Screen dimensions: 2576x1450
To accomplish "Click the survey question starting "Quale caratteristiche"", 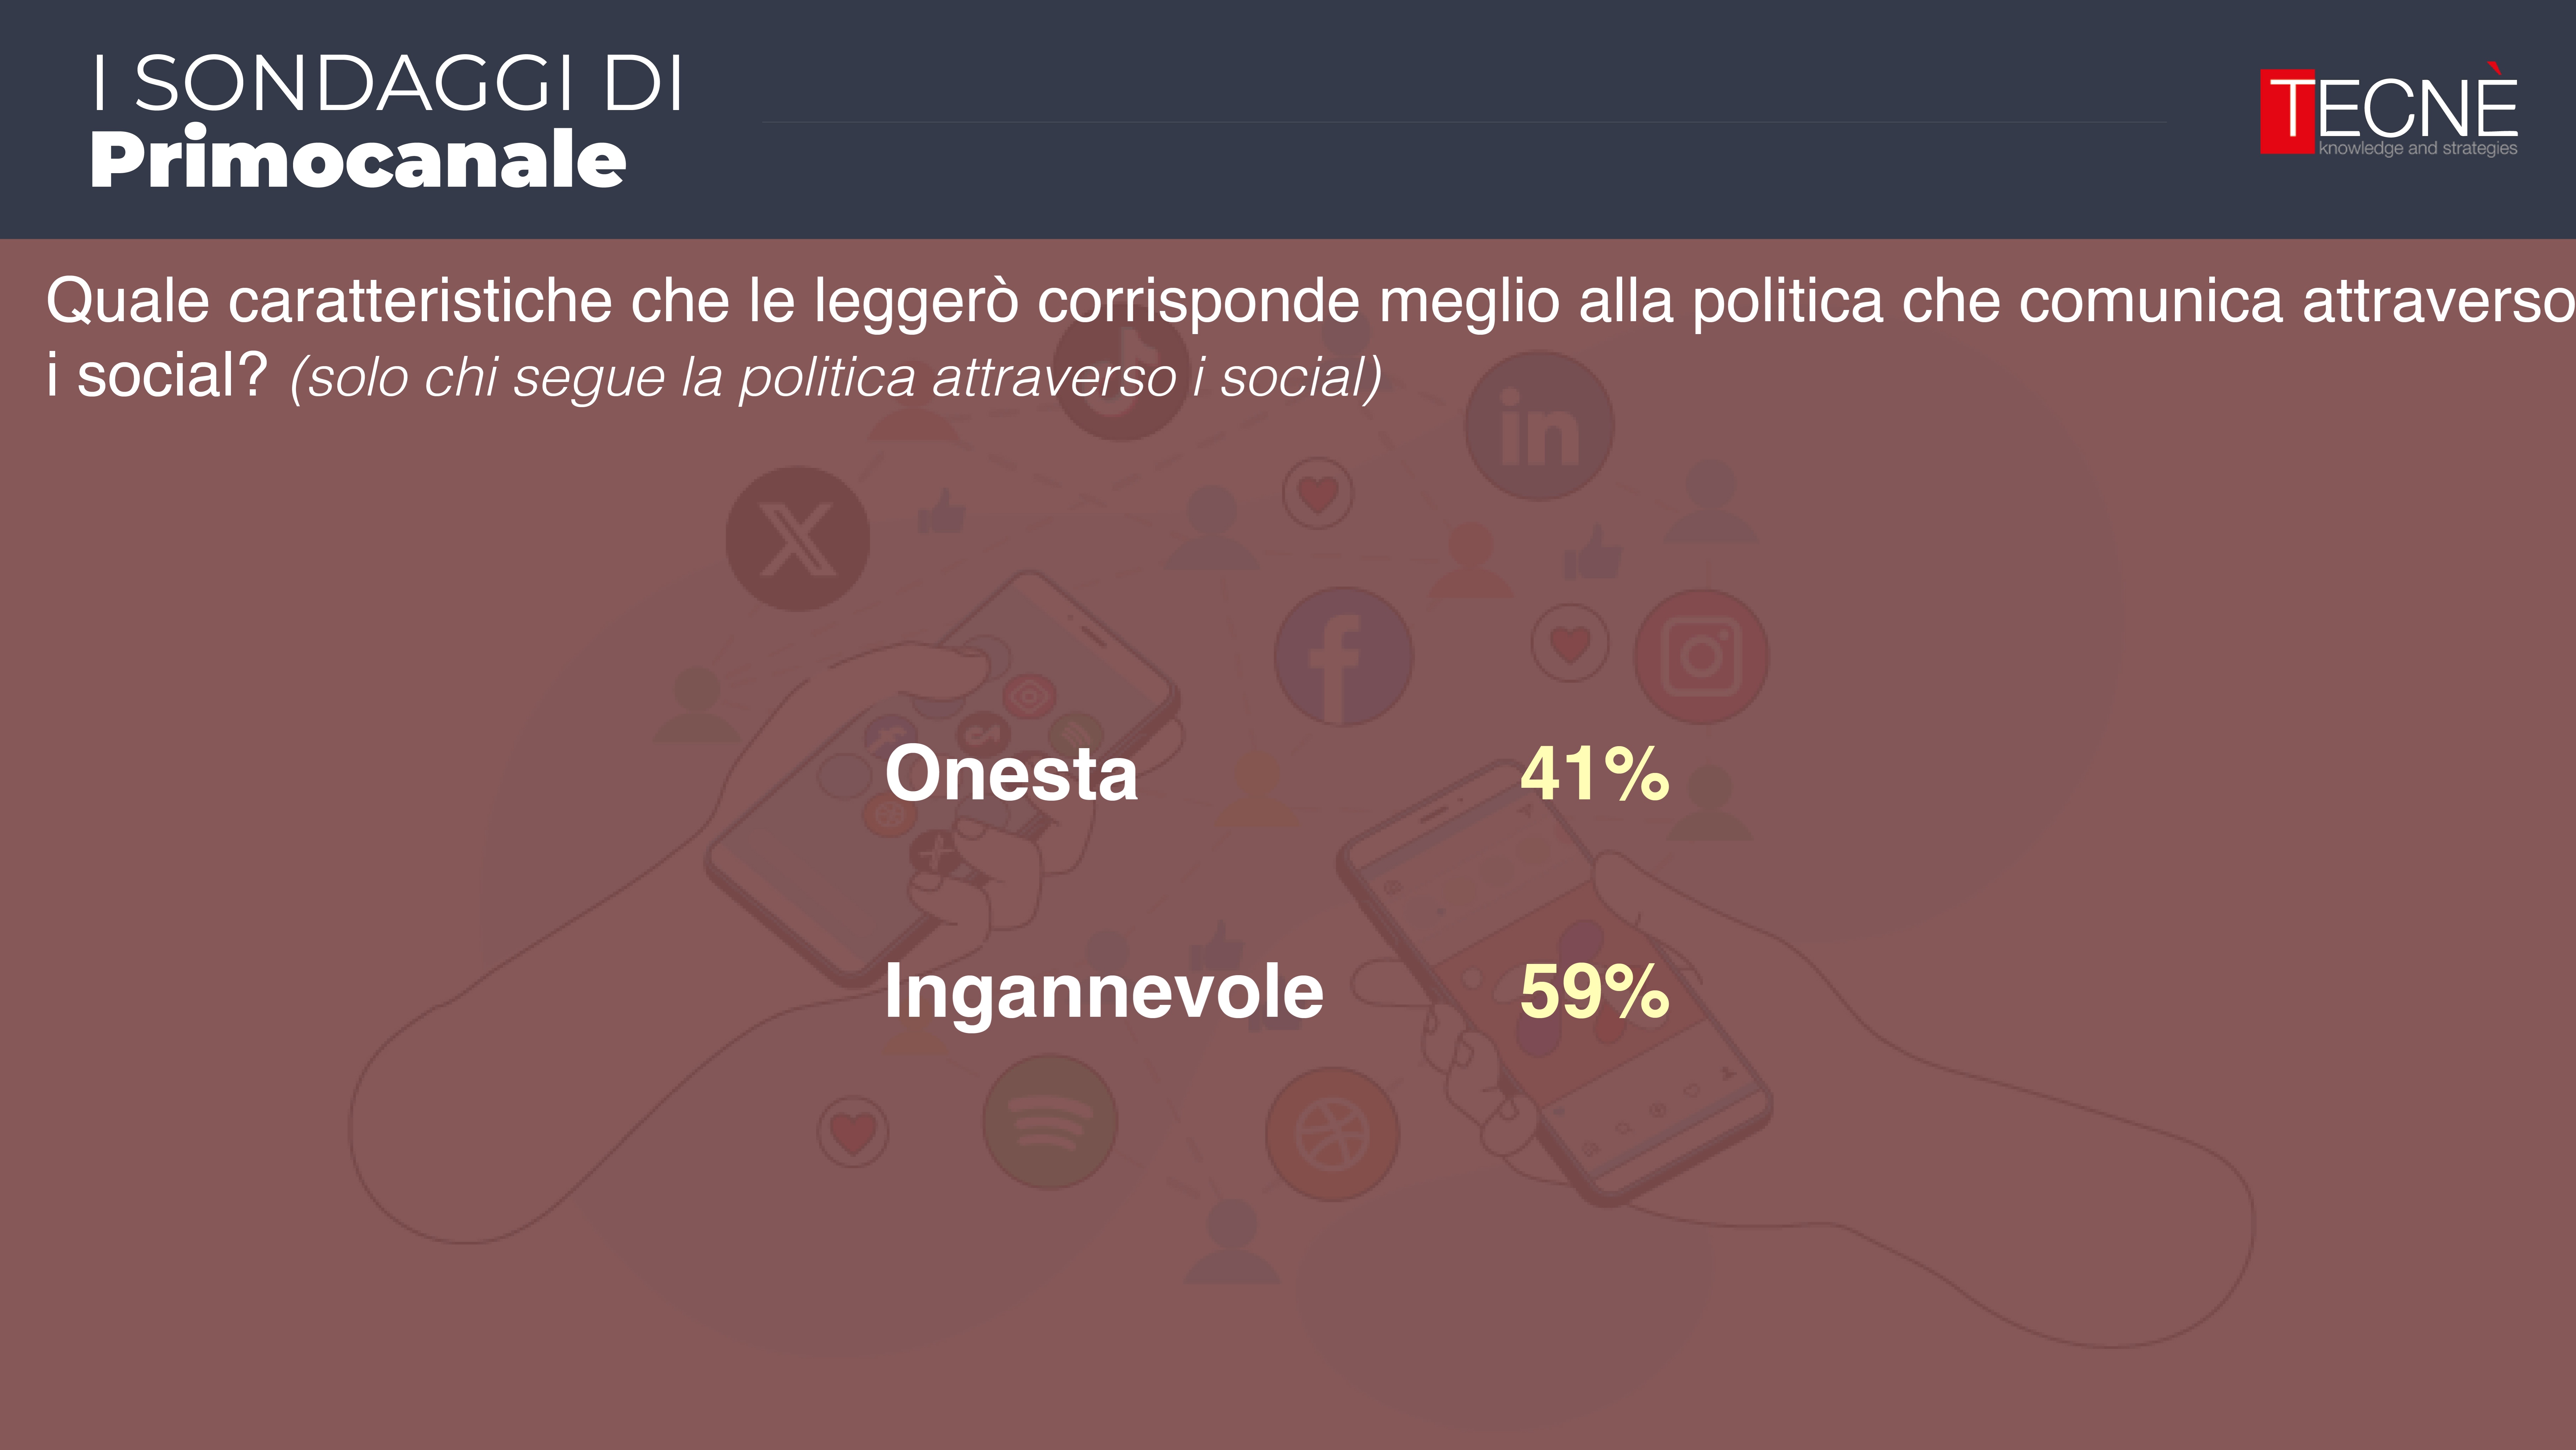I will click(x=1300, y=301).
